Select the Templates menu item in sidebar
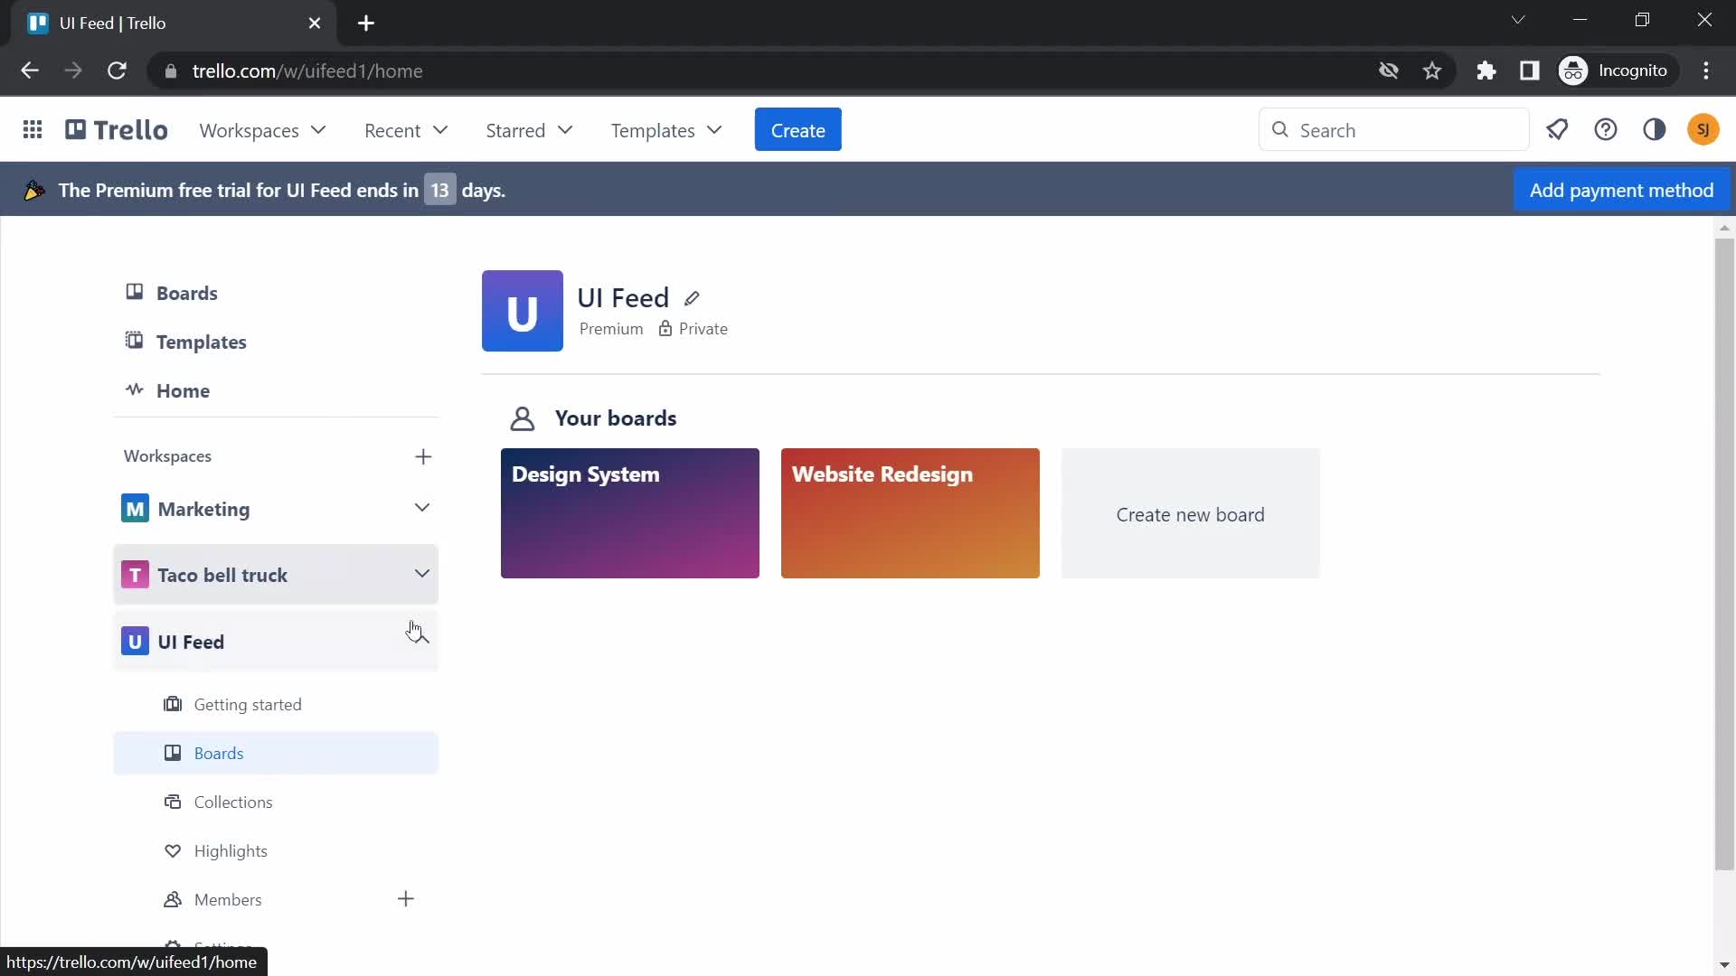The height and width of the screenshot is (976, 1736). click(x=201, y=342)
